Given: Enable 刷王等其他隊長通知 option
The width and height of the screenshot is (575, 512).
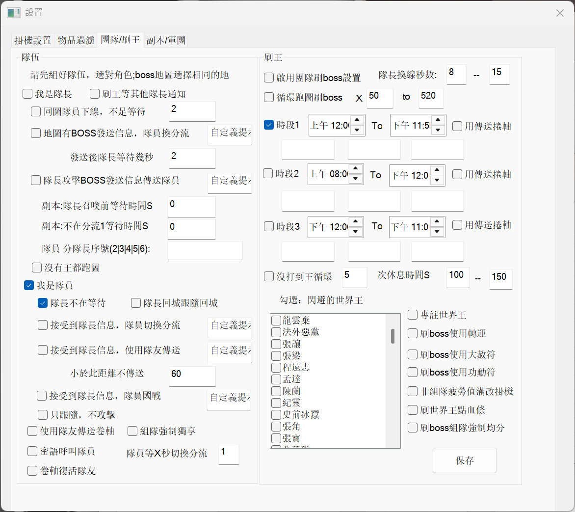Looking at the screenshot, I should (95, 94).
